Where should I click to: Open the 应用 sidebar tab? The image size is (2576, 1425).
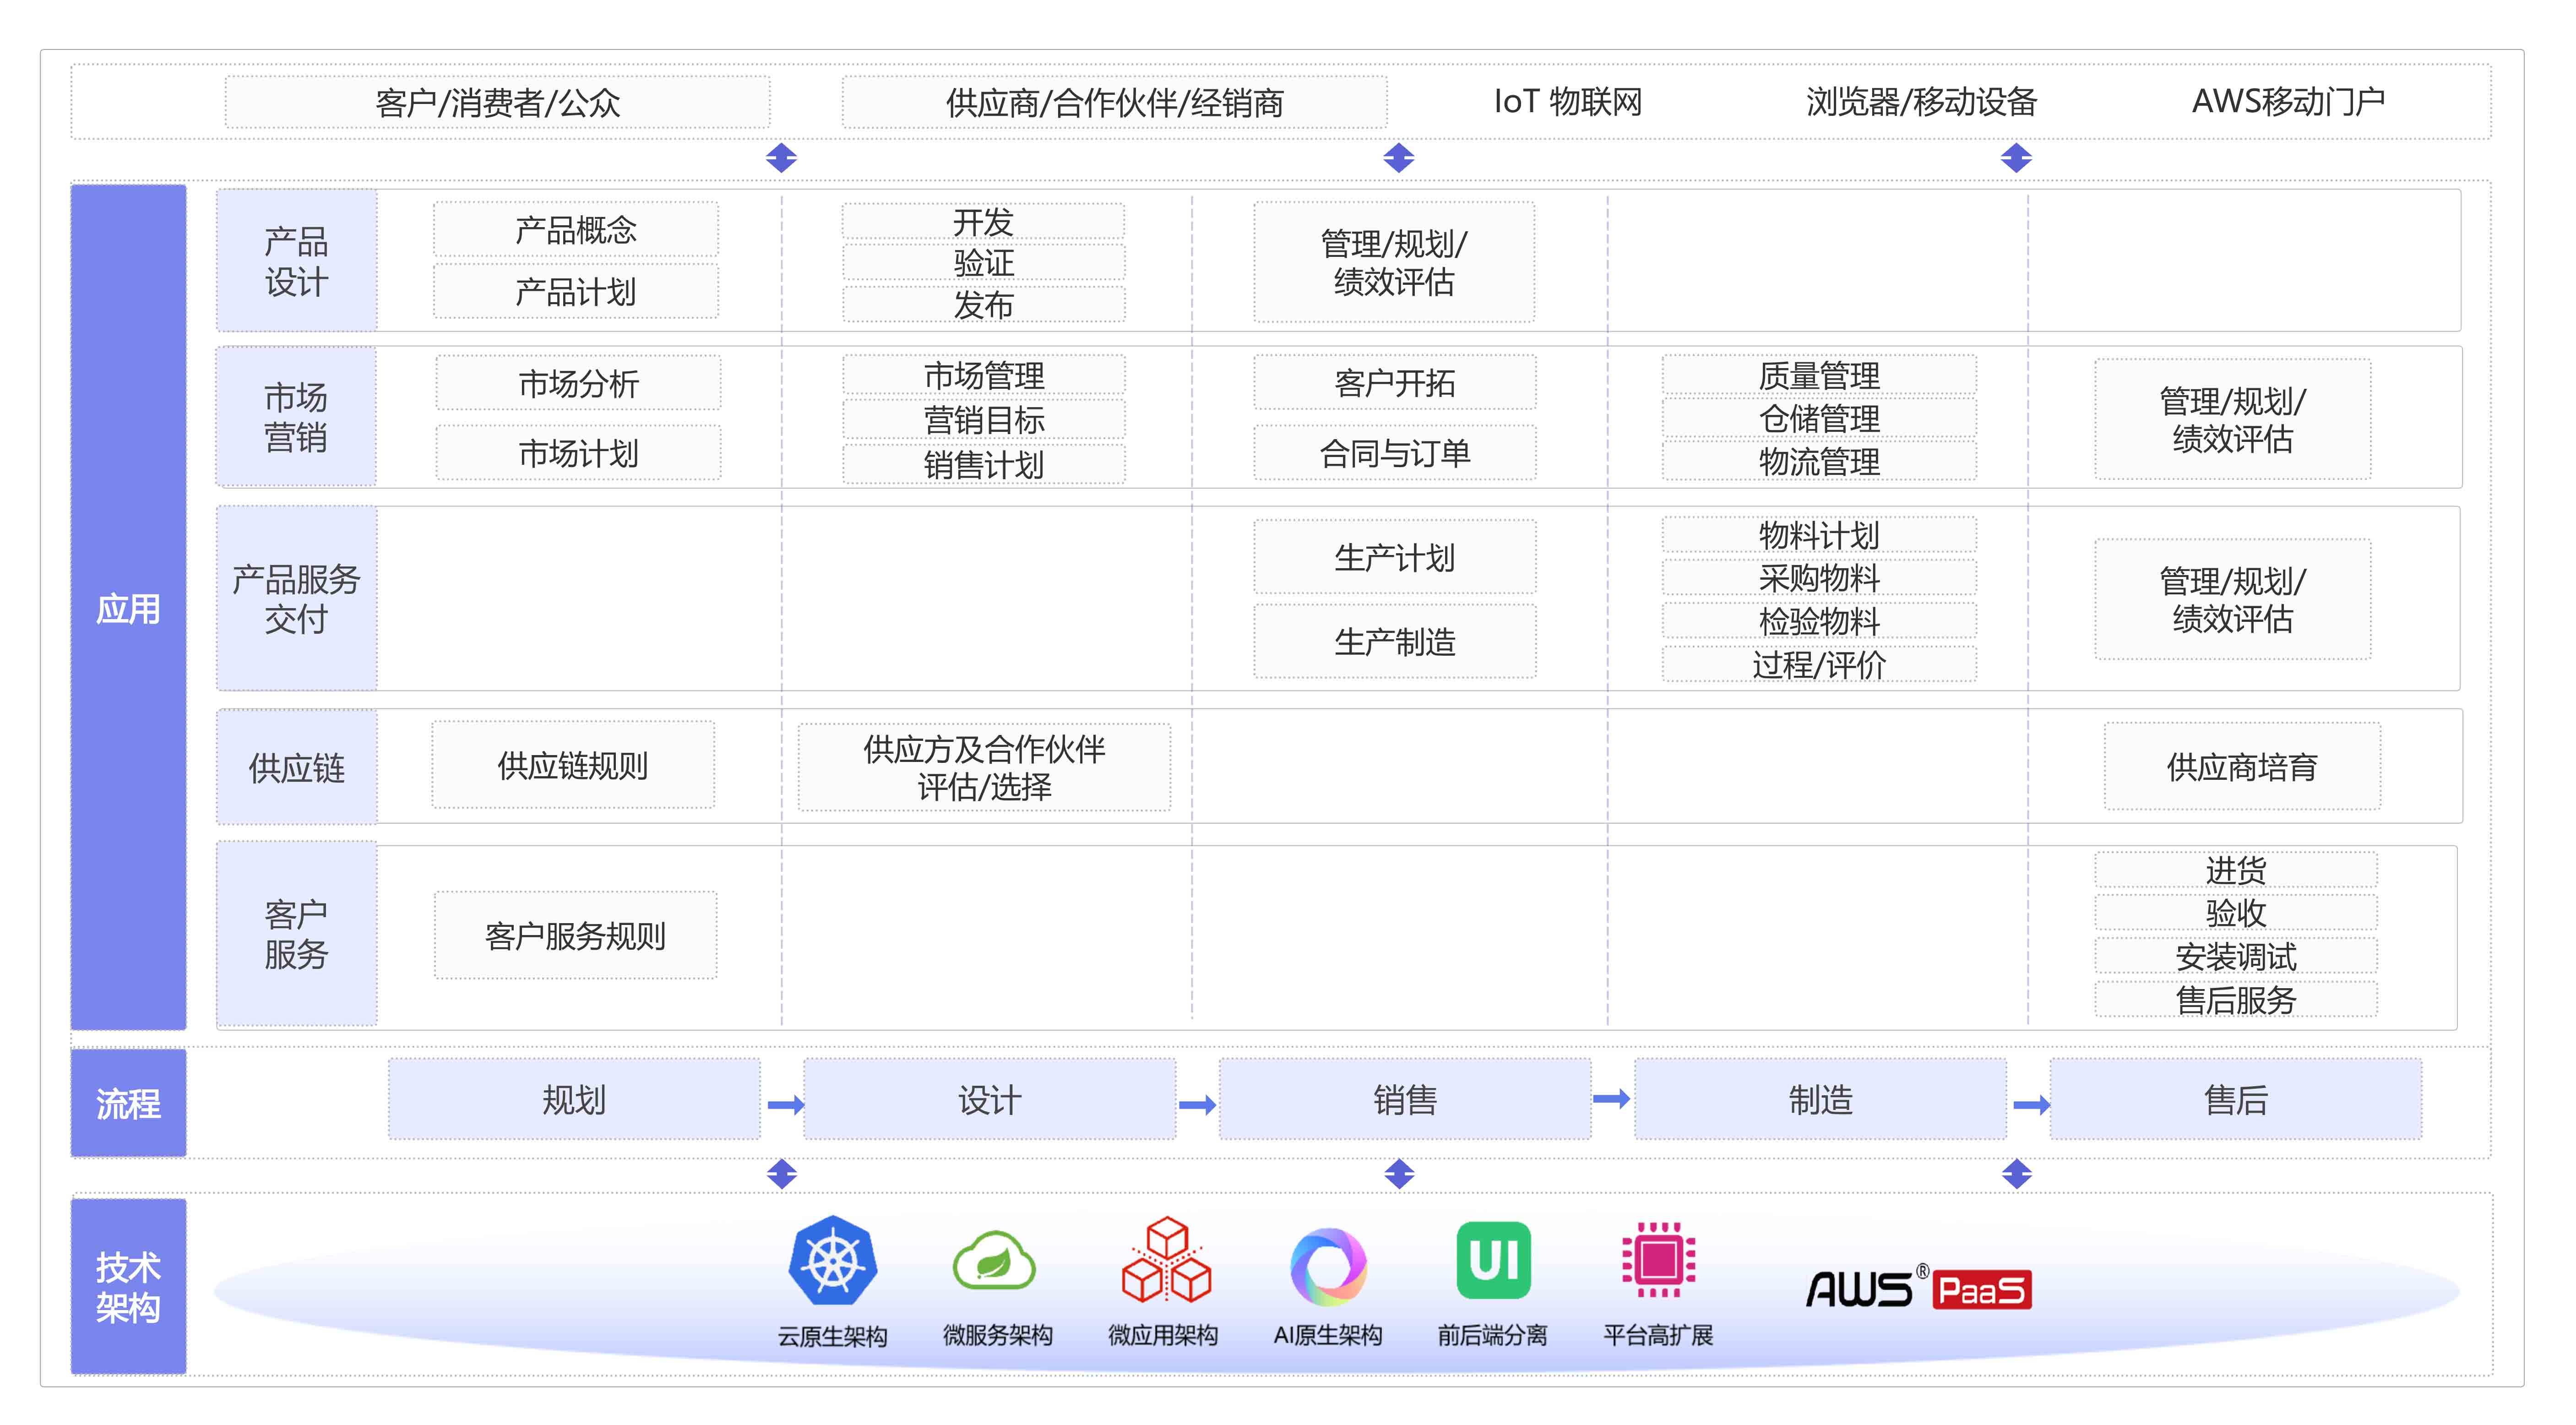point(128,608)
